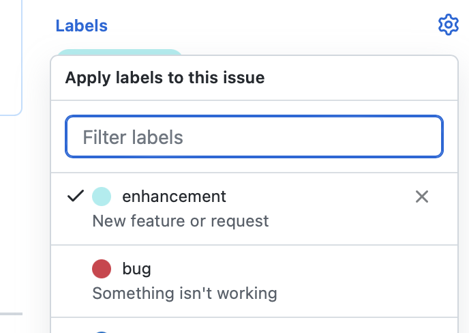The height and width of the screenshot is (333, 469).
Task: Click the partially visible blue label circle
Action: click(x=102, y=332)
